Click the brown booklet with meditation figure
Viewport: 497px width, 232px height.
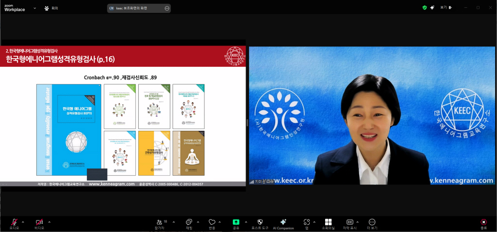pyautogui.click(x=188, y=153)
